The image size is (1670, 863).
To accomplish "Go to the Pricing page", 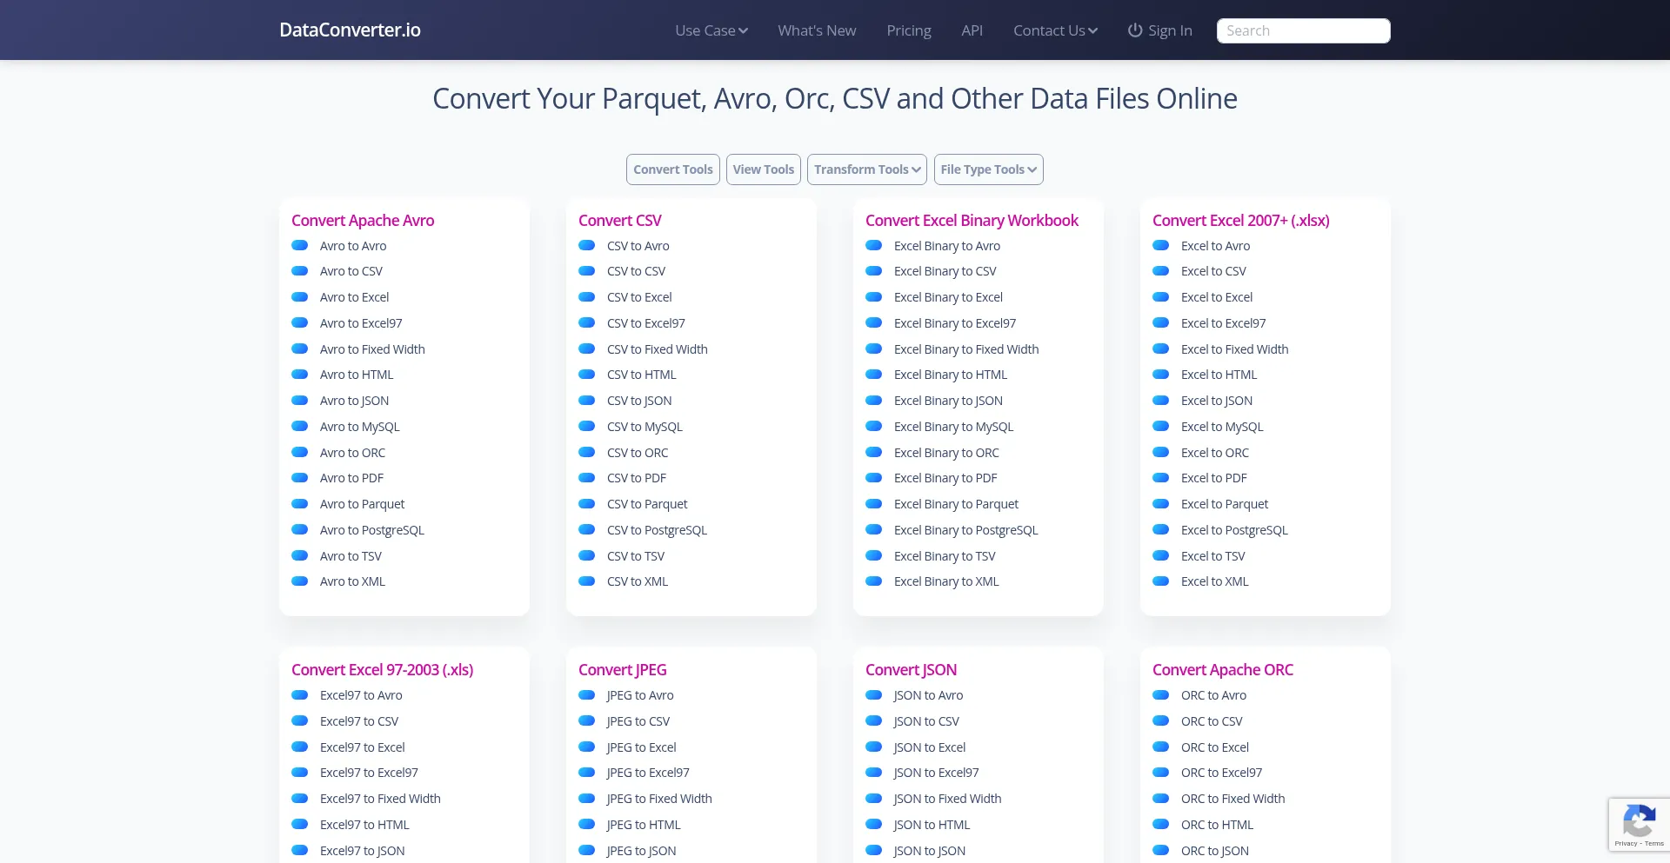I will (908, 30).
